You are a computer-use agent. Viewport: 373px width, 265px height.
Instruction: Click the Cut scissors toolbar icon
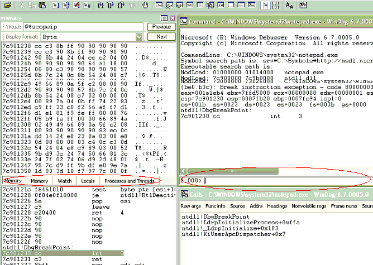click(21, 5)
